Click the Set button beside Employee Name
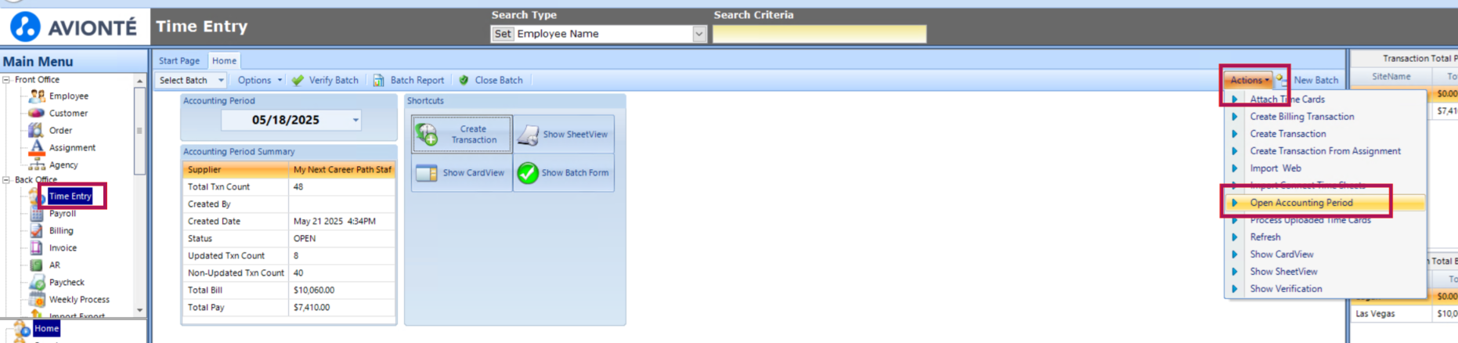This screenshot has height=343, width=1458. [503, 34]
